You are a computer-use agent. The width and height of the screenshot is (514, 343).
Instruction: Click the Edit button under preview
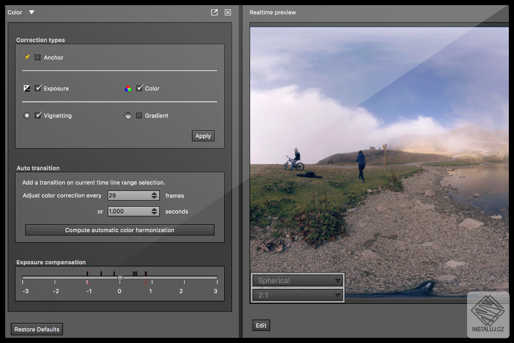coord(261,326)
